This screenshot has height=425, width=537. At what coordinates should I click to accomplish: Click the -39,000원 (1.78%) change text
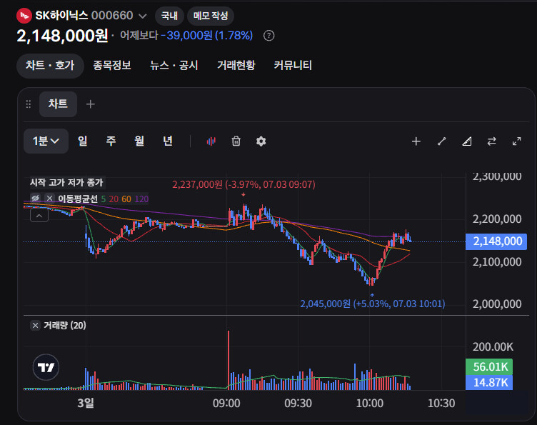click(x=206, y=35)
